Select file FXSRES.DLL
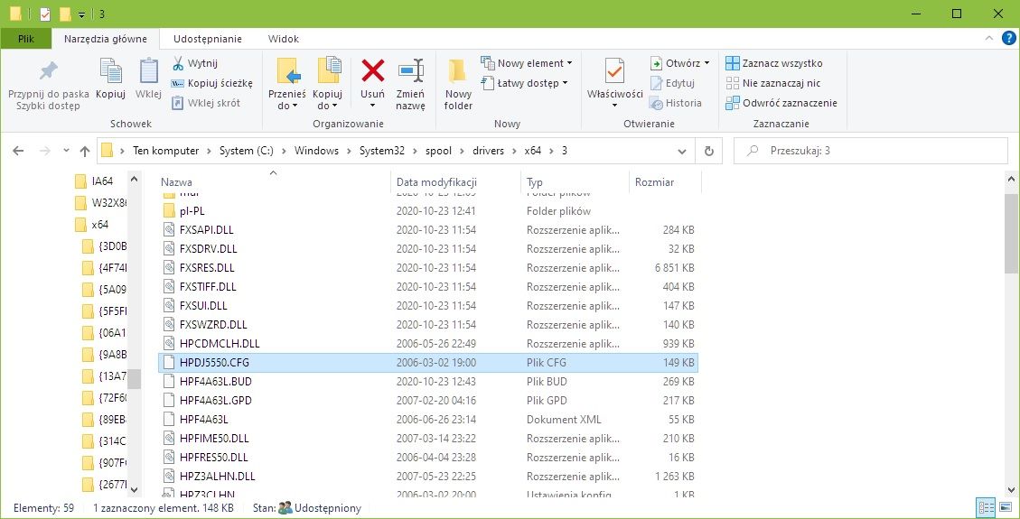1020x519 pixels. coord(428,267)
